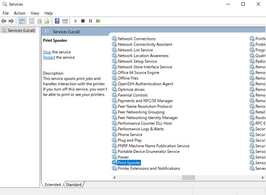Open the Help menu
Image resolution: width=266 pixels, height=195 pixels.
coord(48,13)
